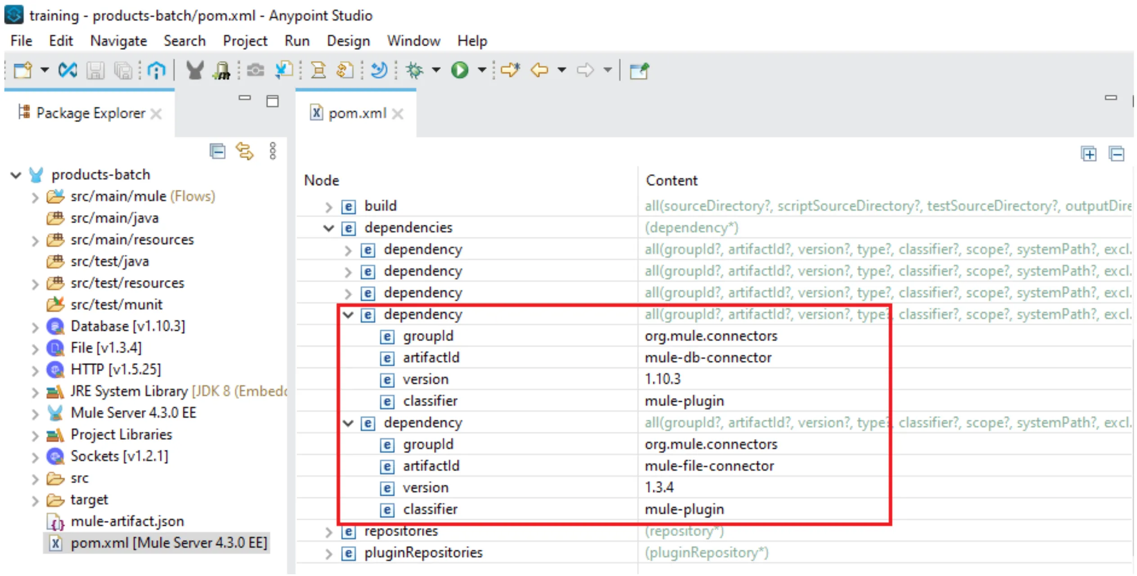Select mule-artifact.json file
Viewport: 1137px width, 576px height.
tap(127, 522)
